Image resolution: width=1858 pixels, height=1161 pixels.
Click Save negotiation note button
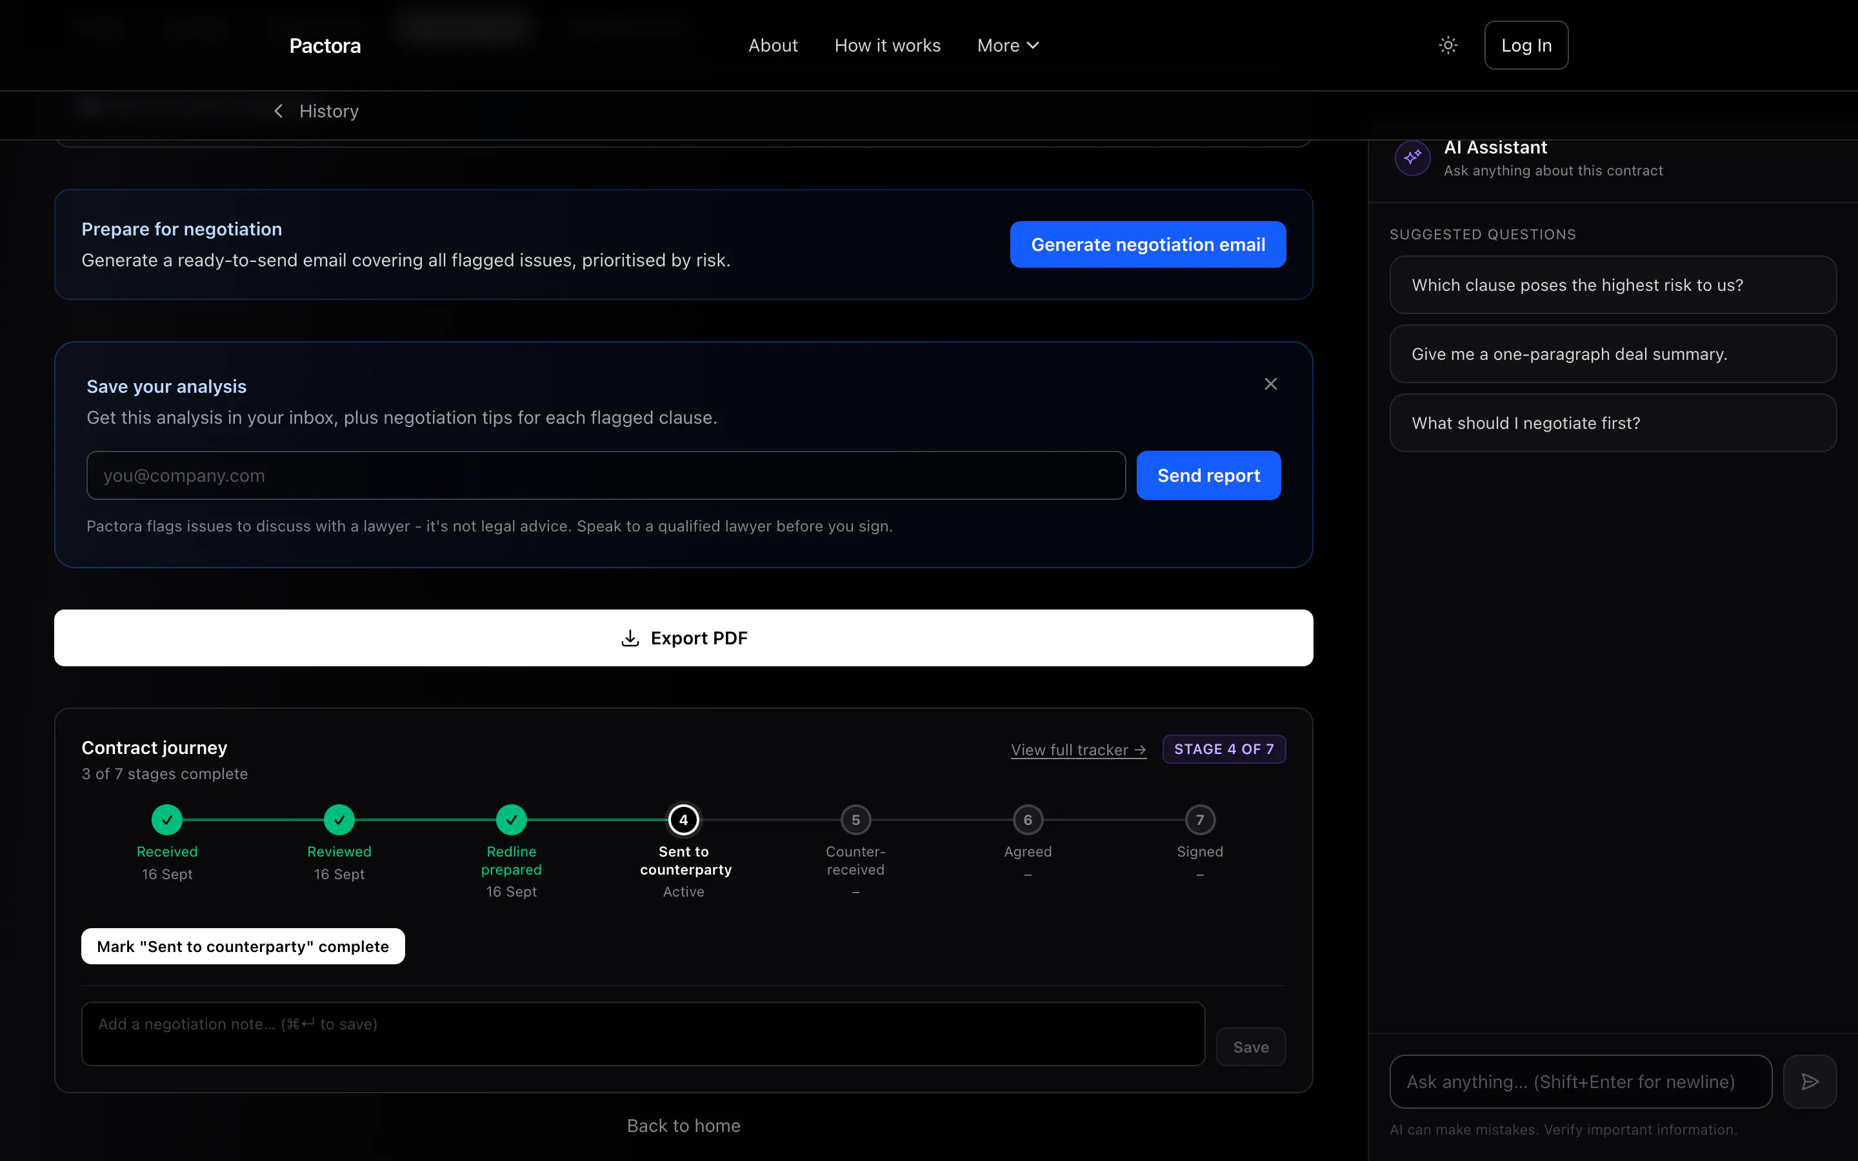[1251, 1047]
